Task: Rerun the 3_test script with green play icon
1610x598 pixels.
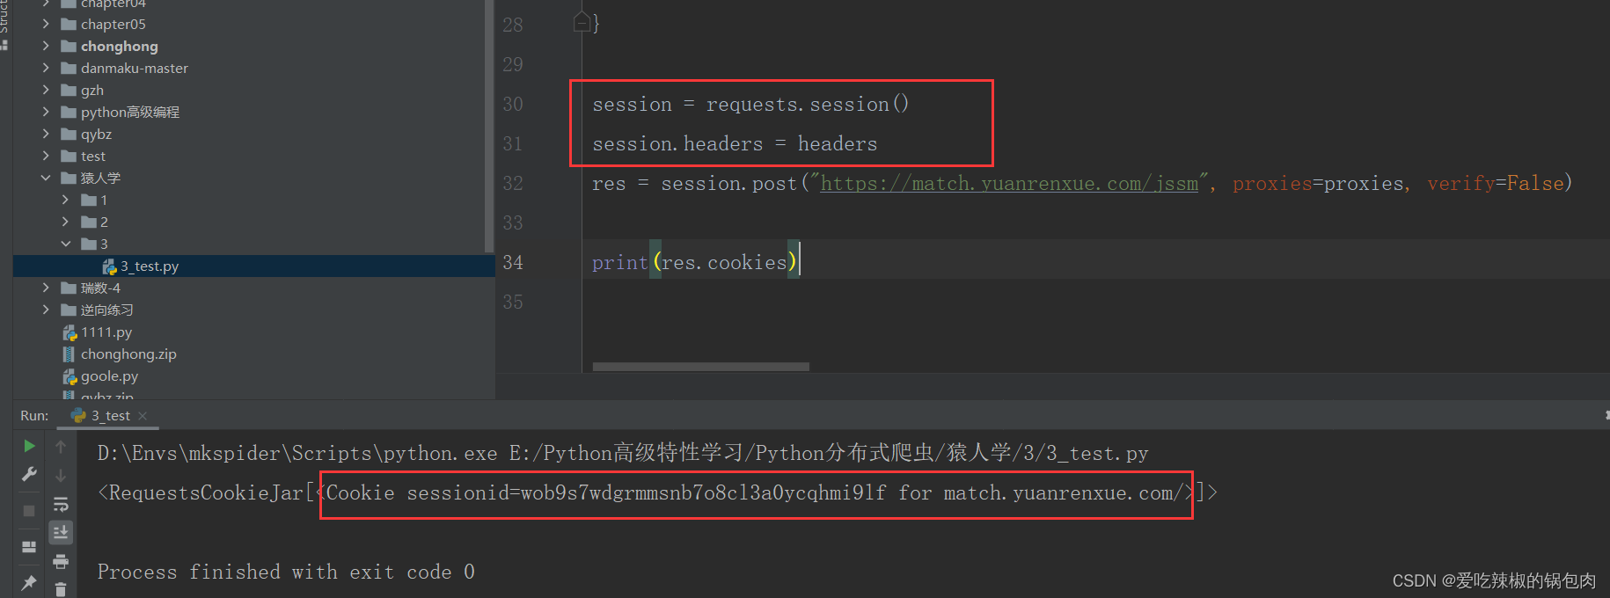Action: (29, 447)
